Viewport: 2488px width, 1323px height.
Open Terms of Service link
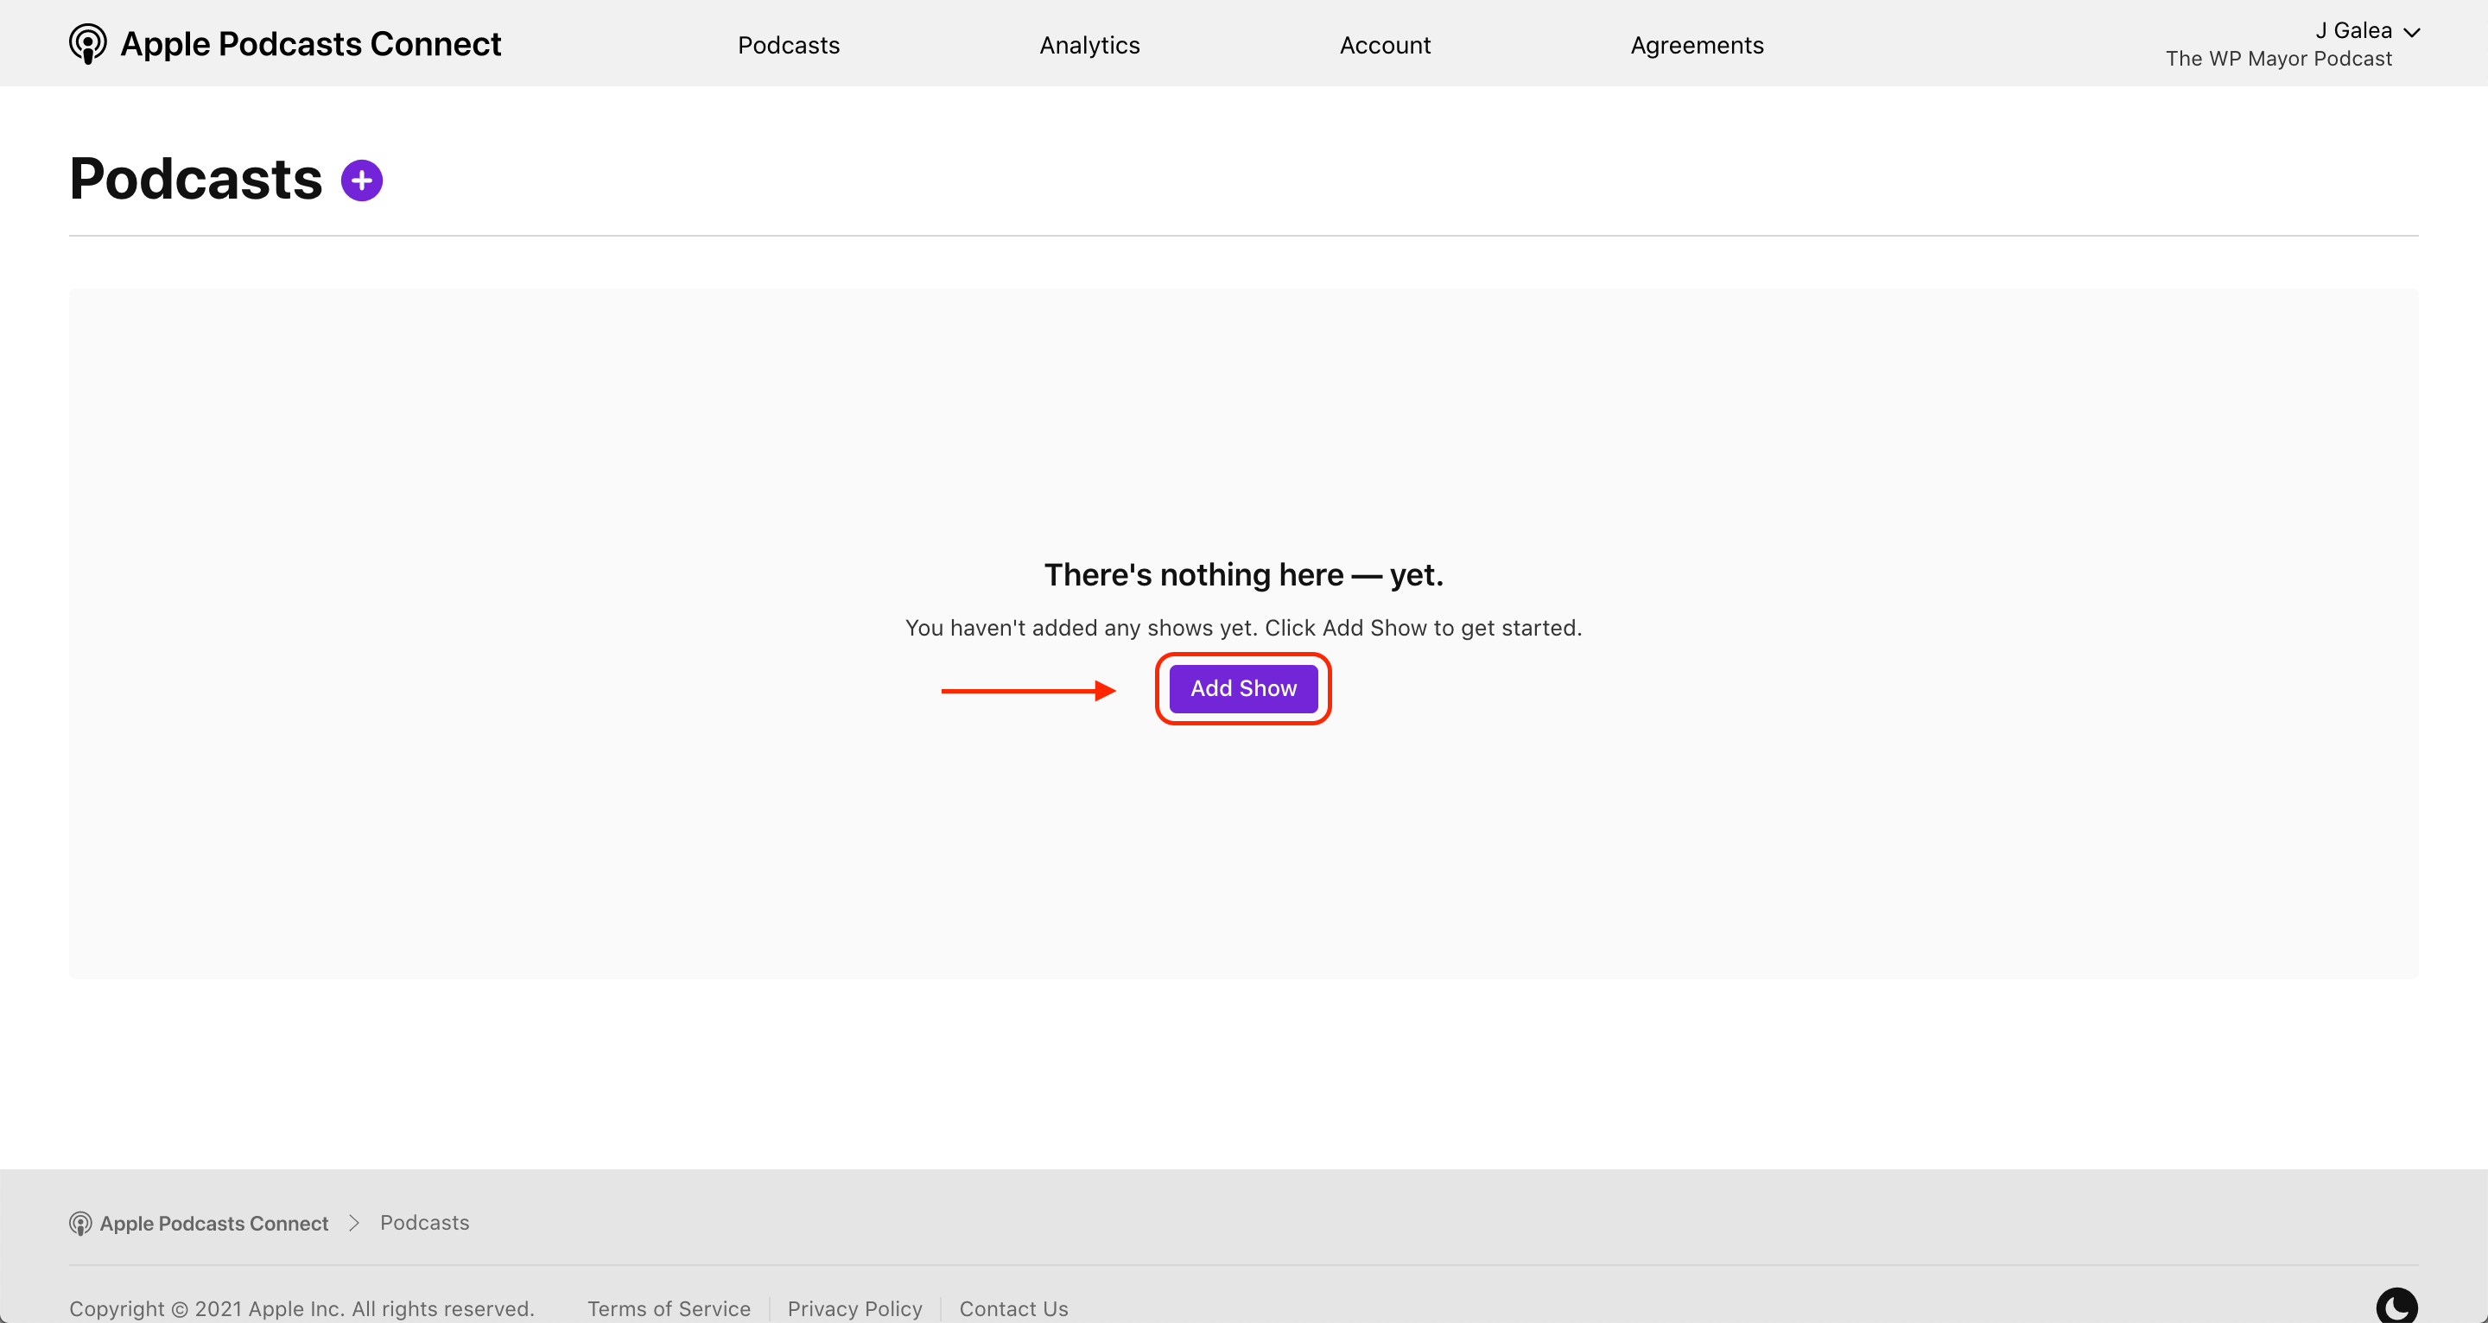[669, 1308]
